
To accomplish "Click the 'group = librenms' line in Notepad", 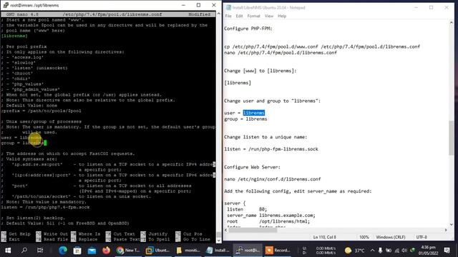I will 245,119.
